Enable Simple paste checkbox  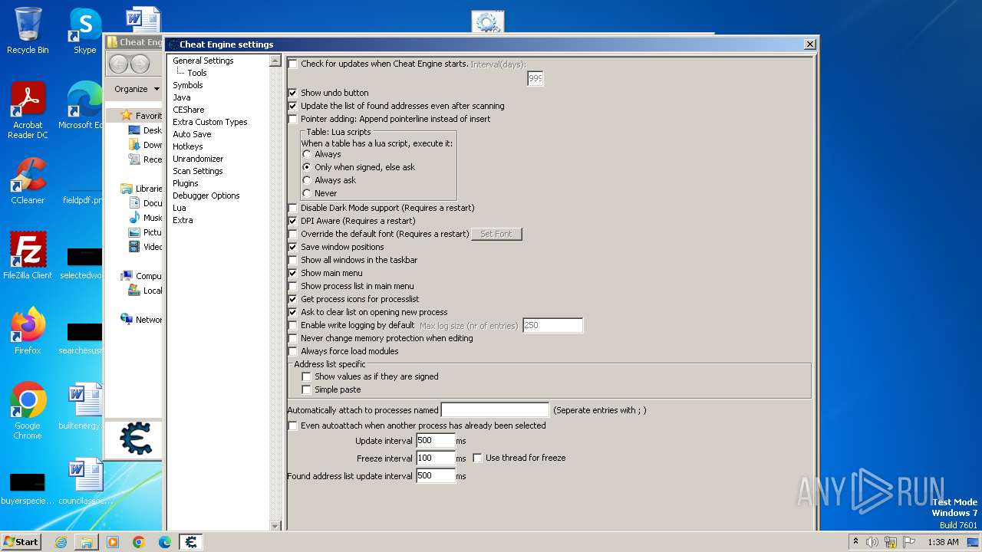[307, 389]
